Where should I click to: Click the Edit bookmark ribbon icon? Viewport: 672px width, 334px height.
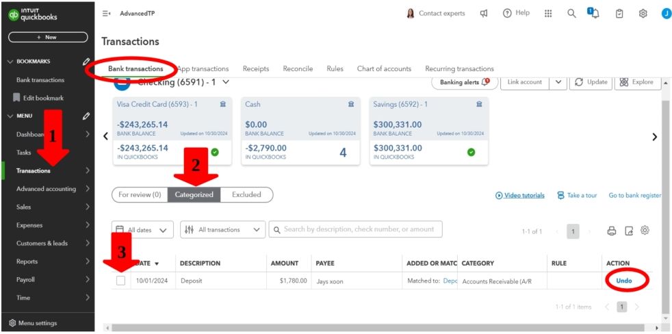pyautogui.click(x=16, y=98)
